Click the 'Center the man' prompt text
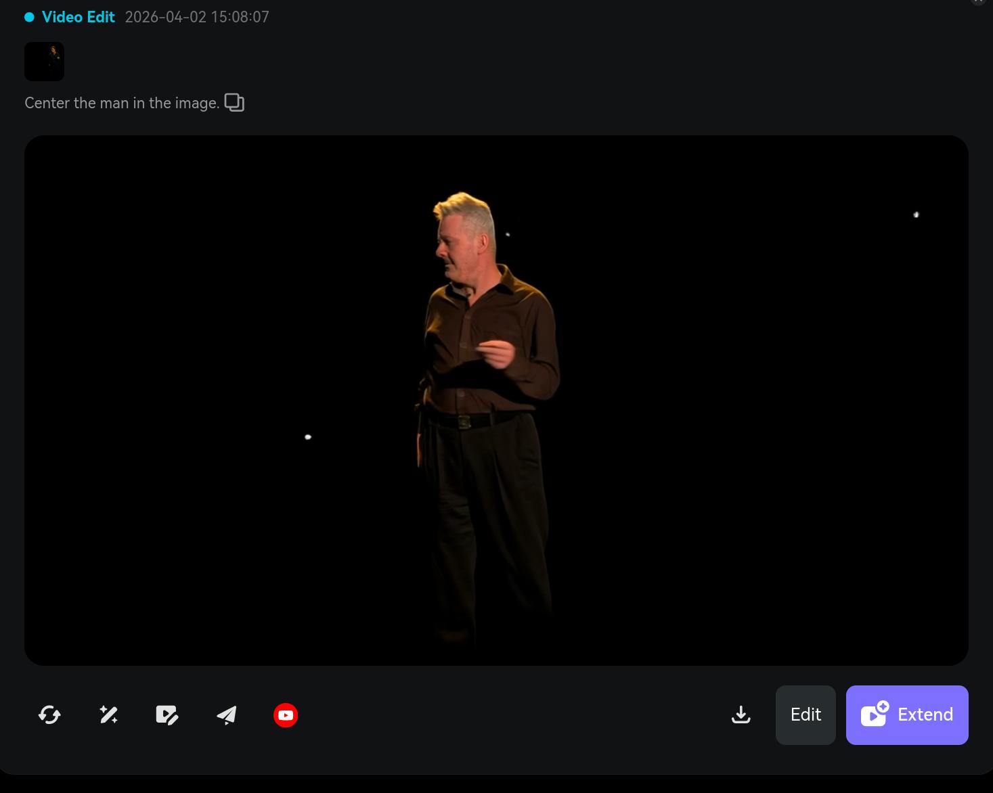Viewport: 993px width, 793px height. click(122, 103)
